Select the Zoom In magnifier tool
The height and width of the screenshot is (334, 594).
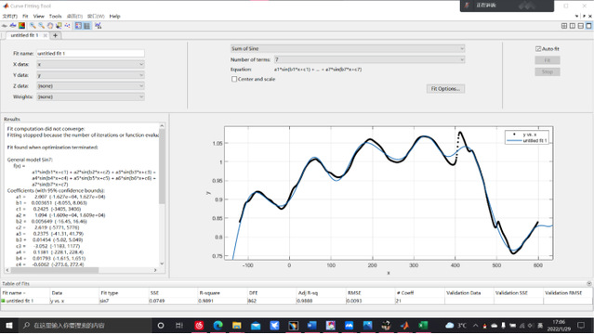(33, 26)
